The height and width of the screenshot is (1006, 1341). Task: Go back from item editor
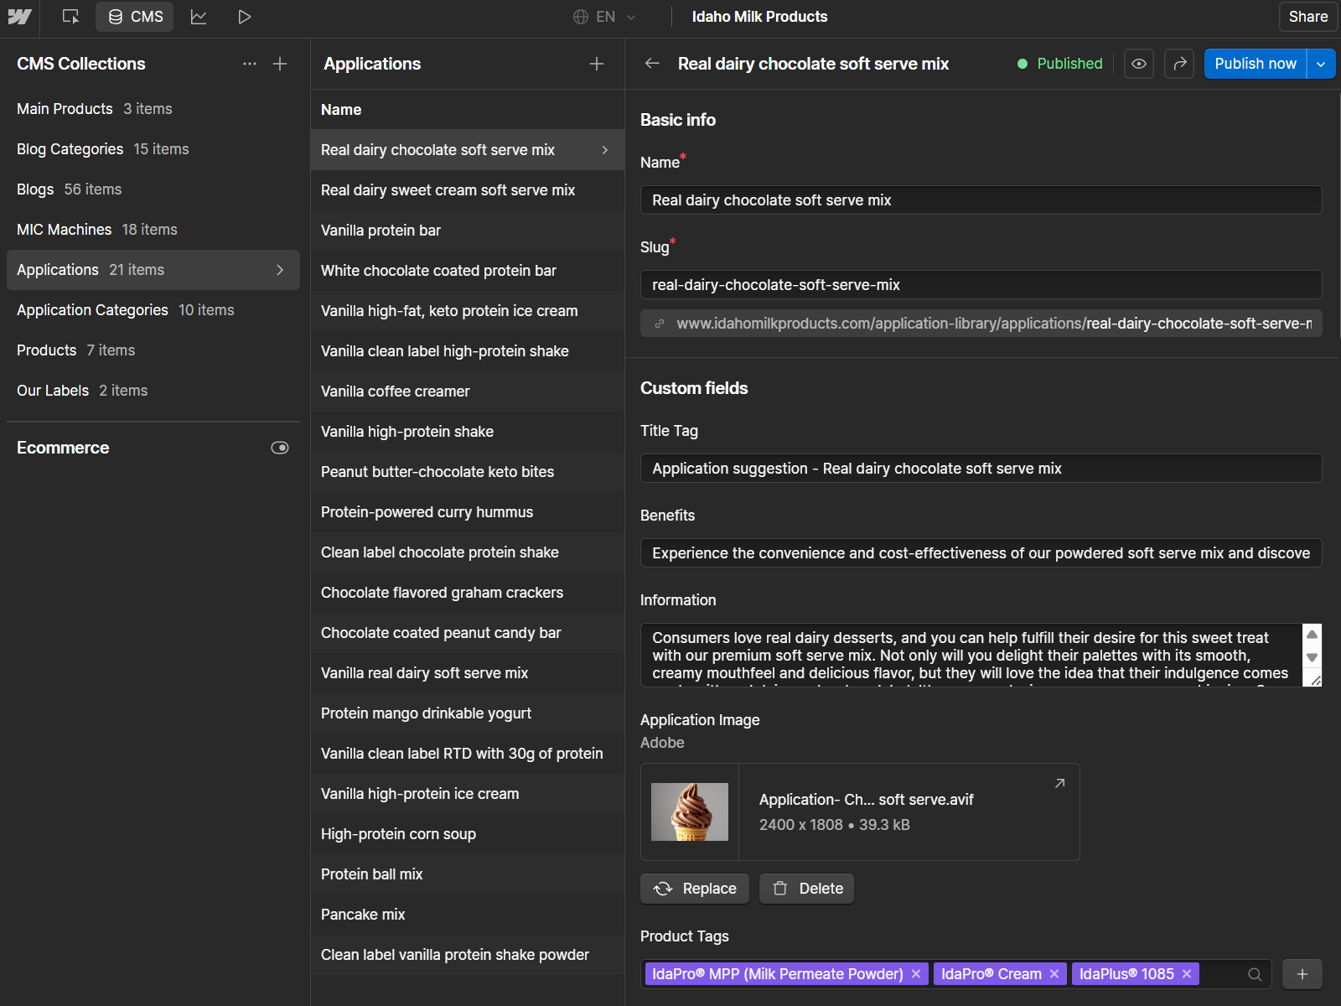[652, 64]
